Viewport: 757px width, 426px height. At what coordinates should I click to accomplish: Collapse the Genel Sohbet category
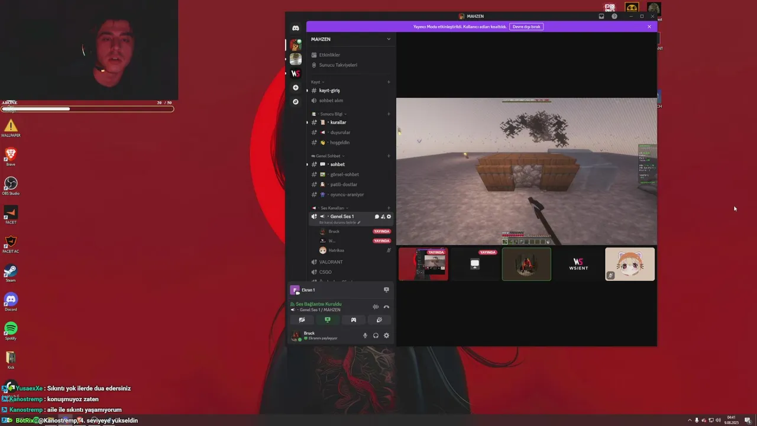pyautogui.click(x=328, y=156)
